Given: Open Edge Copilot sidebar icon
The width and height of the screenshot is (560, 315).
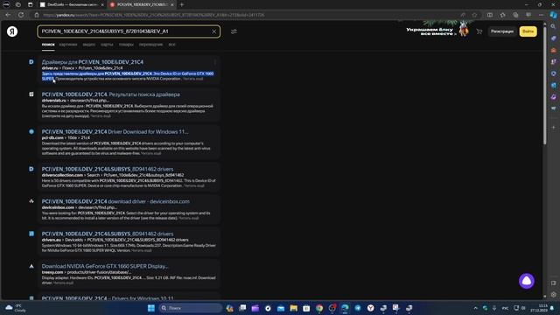Looking at the screenshot, I should pos(553,15).
